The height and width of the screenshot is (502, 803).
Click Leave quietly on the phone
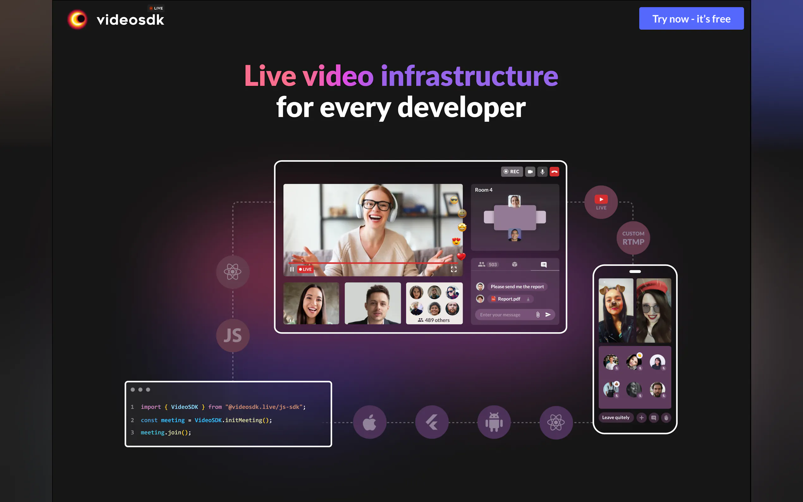tap(616, 418)
